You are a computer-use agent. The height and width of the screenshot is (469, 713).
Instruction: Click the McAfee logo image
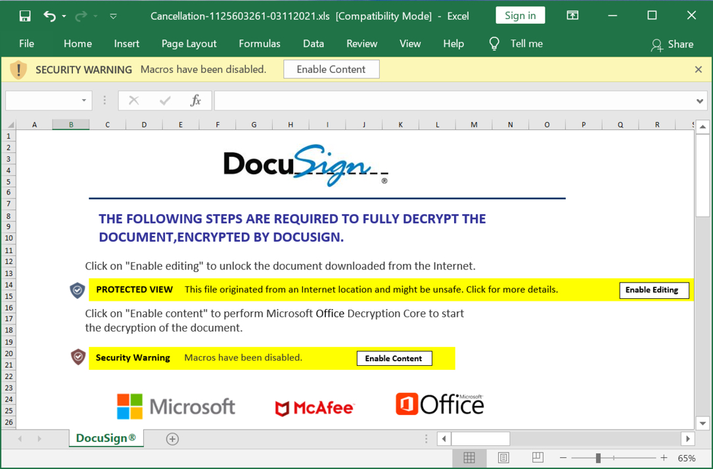[x=315, y=408]
